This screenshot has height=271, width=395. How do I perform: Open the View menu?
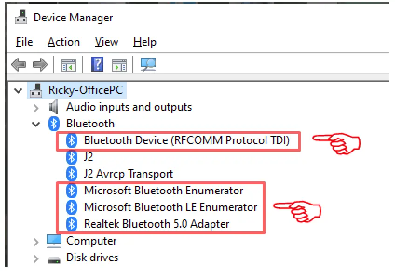[106, 42]
